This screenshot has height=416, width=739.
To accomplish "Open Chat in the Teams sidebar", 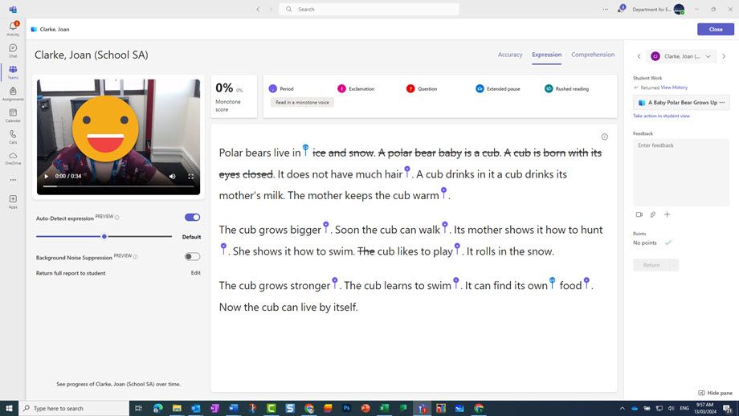I will click(13, 51).
